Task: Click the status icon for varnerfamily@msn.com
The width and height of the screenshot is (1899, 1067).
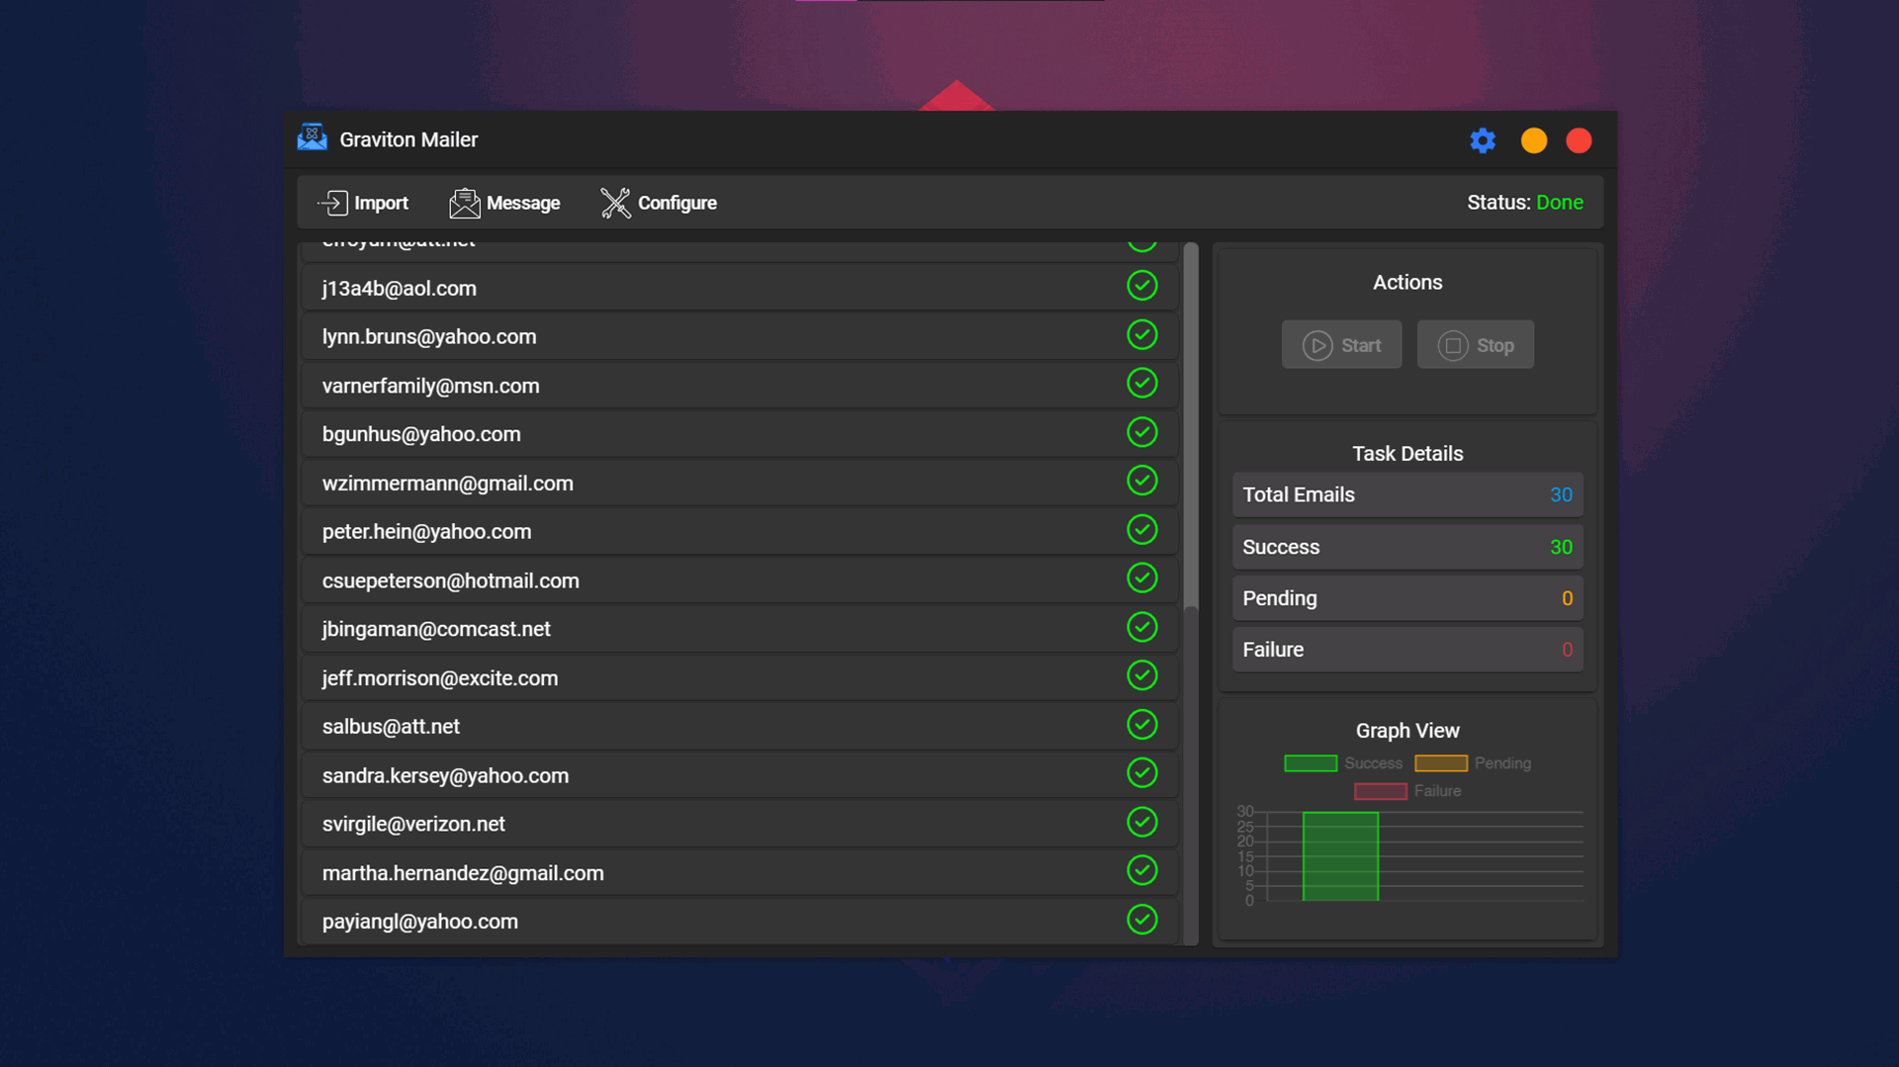Action: coord(1142,383)
